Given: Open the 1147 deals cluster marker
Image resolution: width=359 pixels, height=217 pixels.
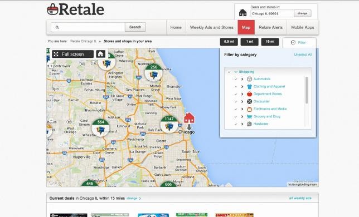Looking at the screenshot, I should [169, 125].
